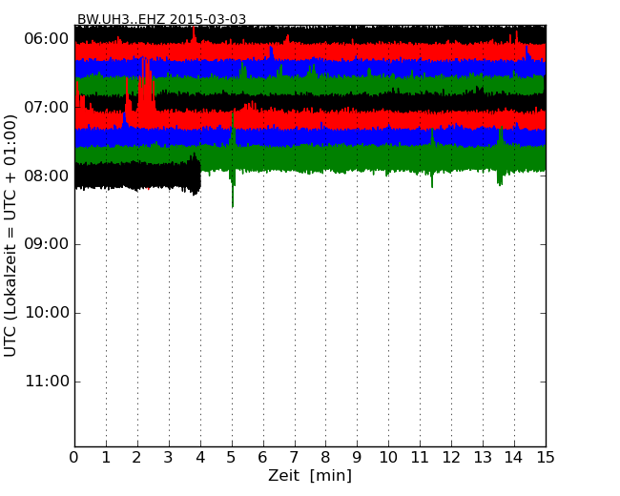Click the 11:00 y-axis label

(x=47, y=382)
